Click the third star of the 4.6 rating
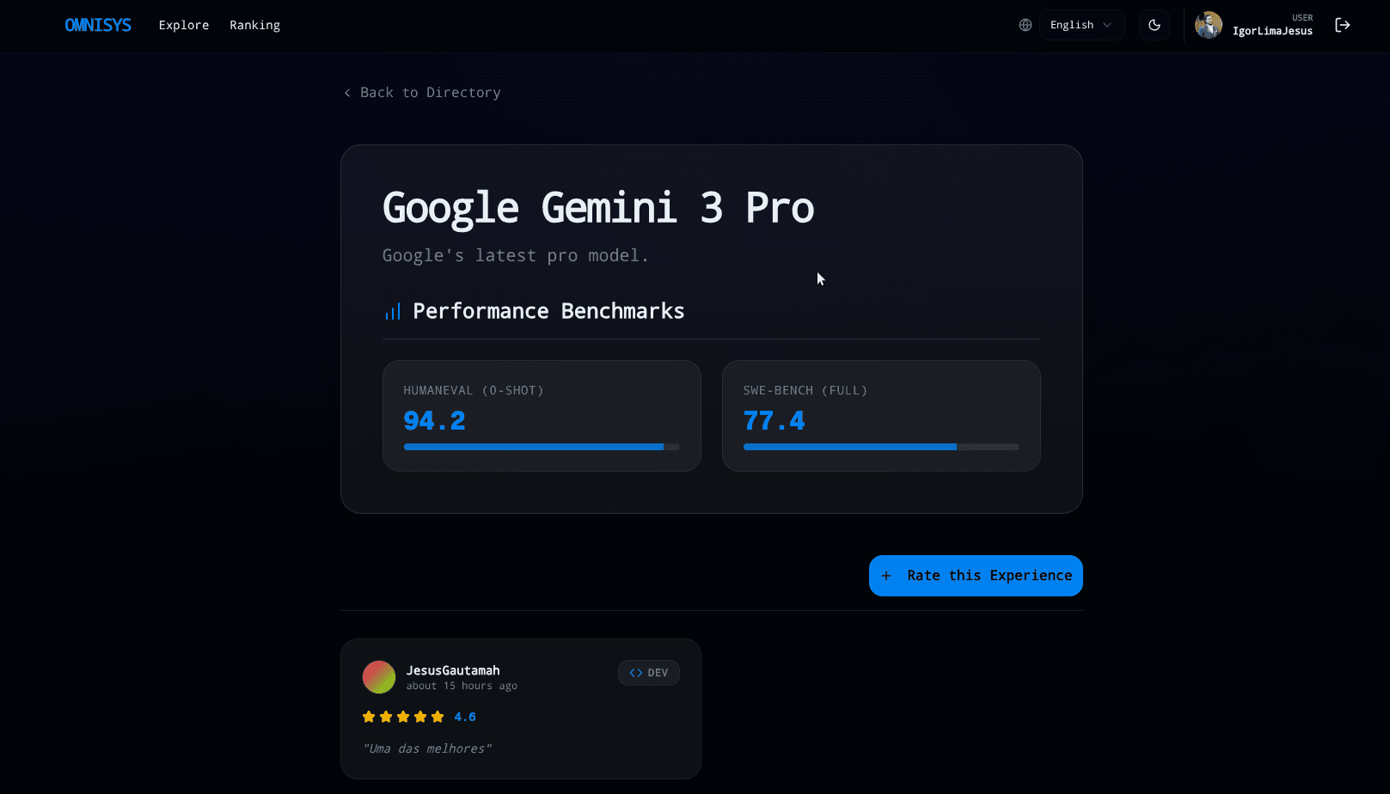1390x794 pixels. [403, 716]
